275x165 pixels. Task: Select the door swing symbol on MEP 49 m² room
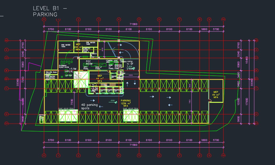point(210,100)
